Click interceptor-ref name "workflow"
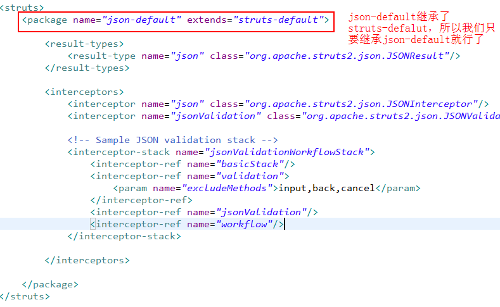Viewport: 500px width, 307px height. point(244,225)
